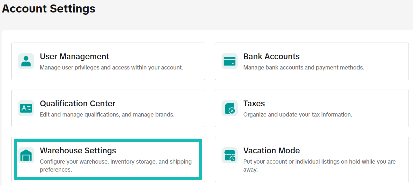Click the Warehouse Settings house icon
Screen dimensions: 413x186
coord(26,155)
